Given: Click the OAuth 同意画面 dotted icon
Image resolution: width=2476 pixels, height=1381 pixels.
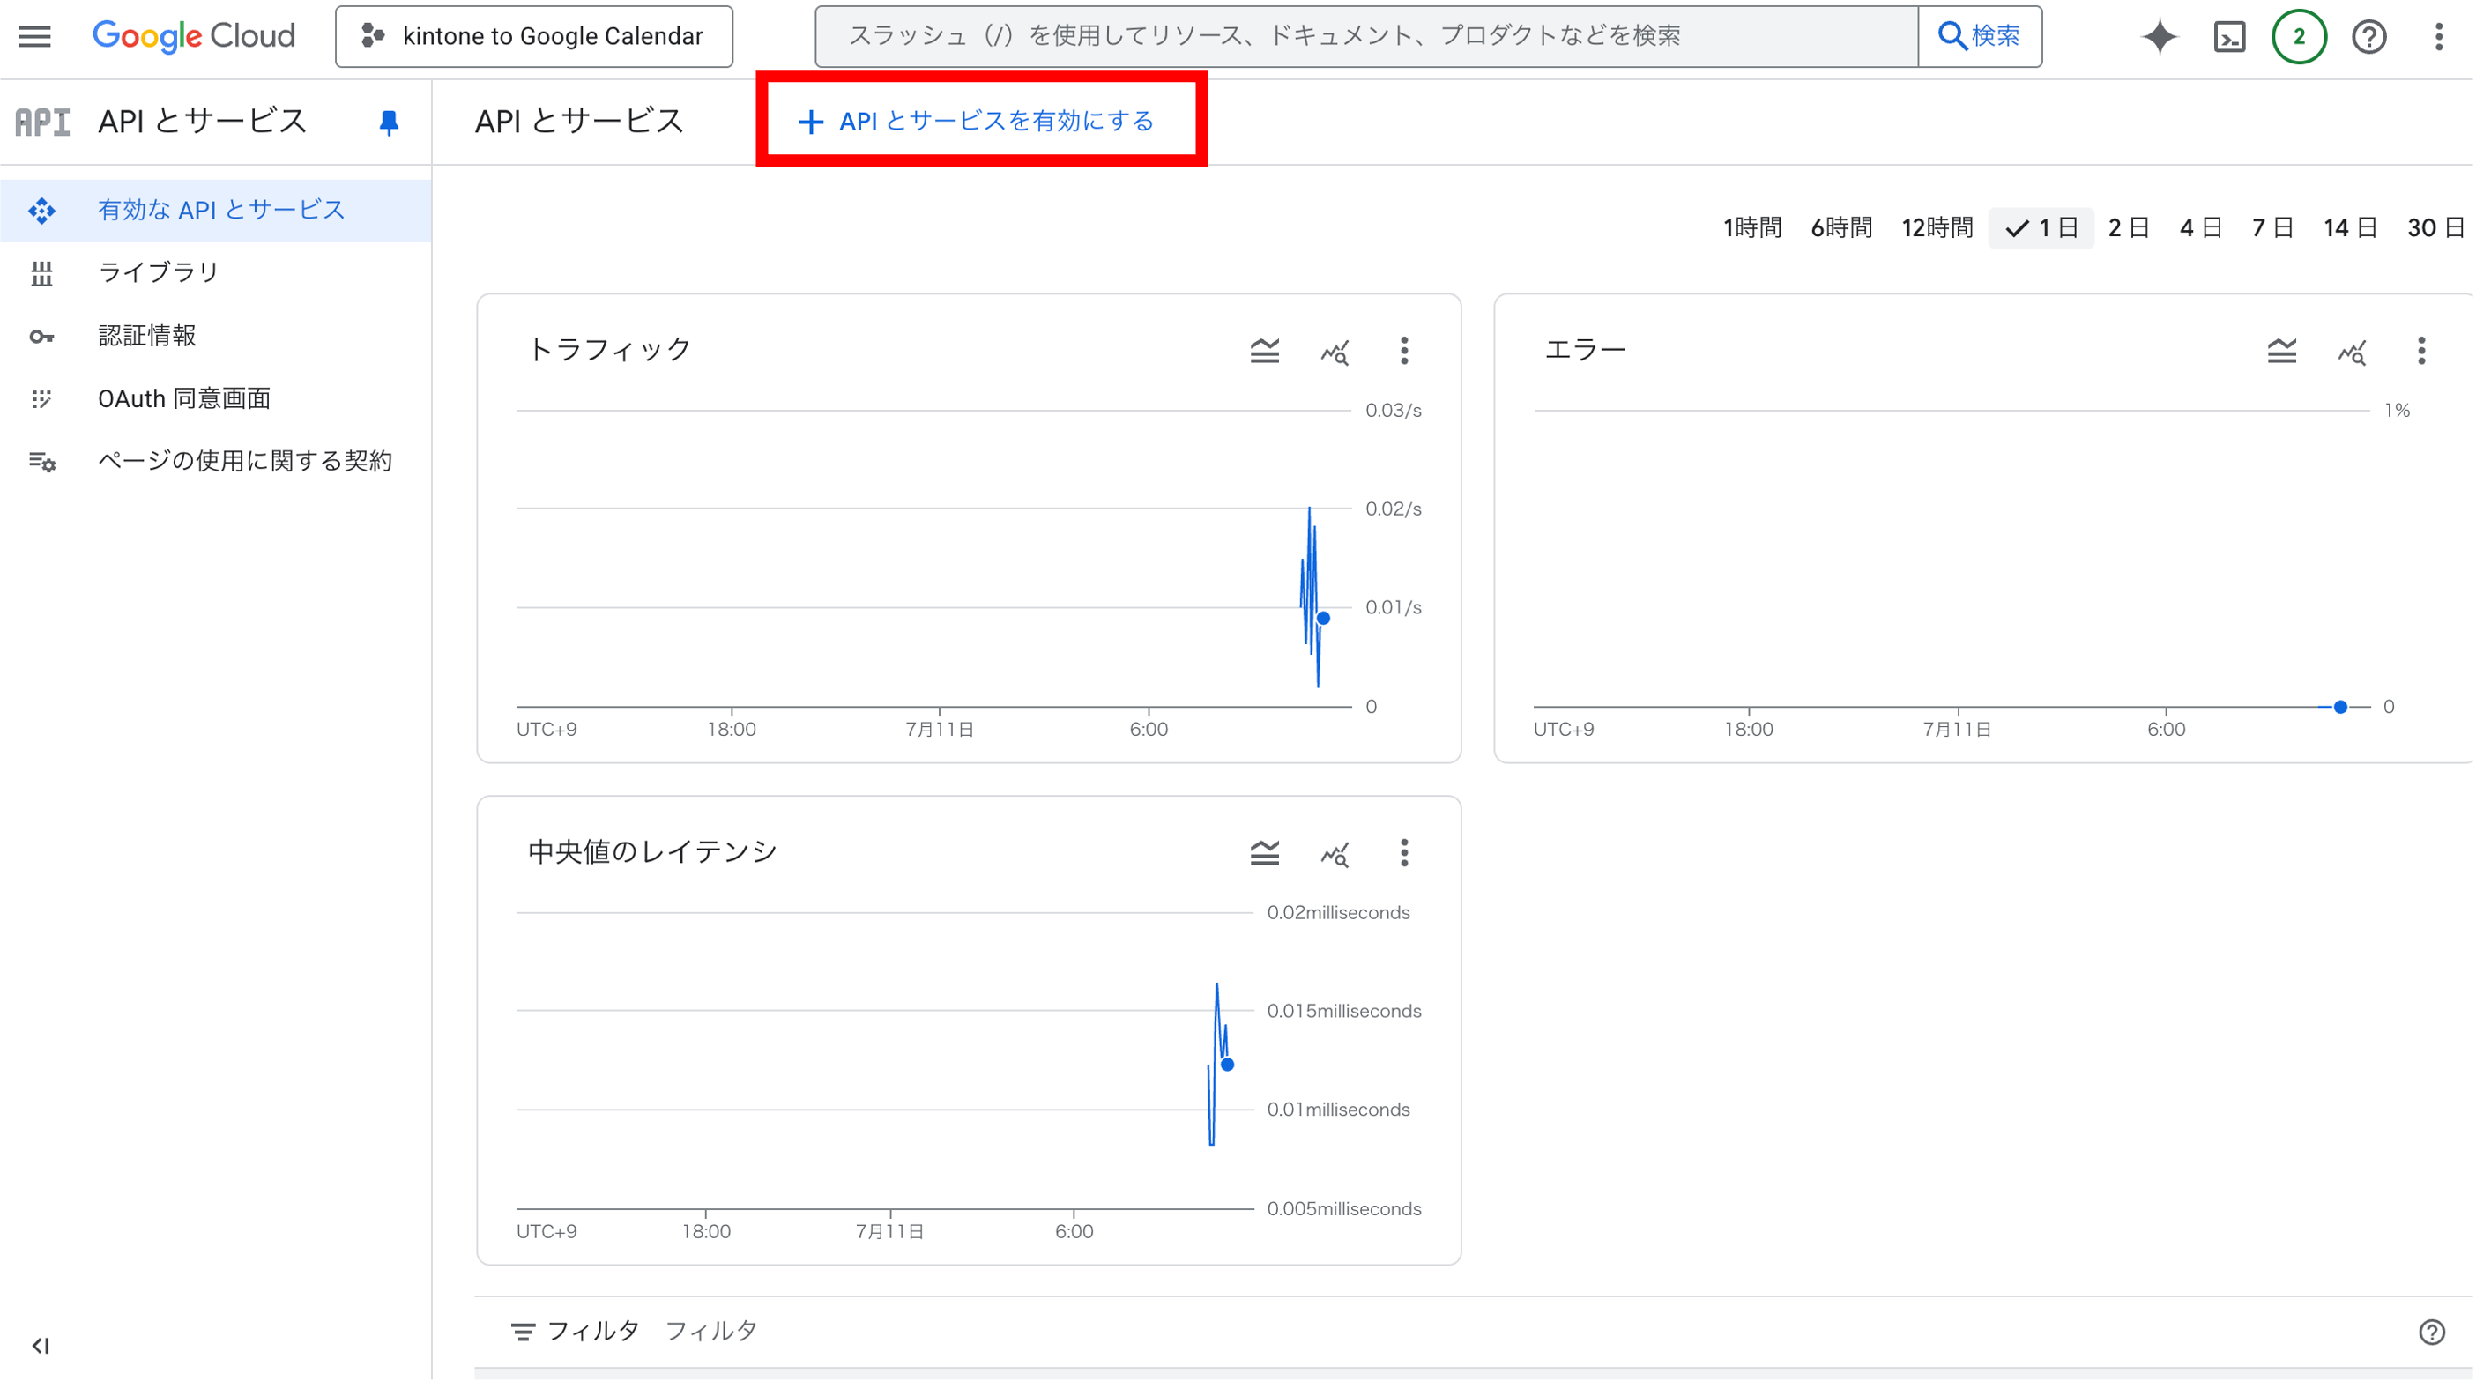Looking at the screenshot, I should tap(41, 399).
